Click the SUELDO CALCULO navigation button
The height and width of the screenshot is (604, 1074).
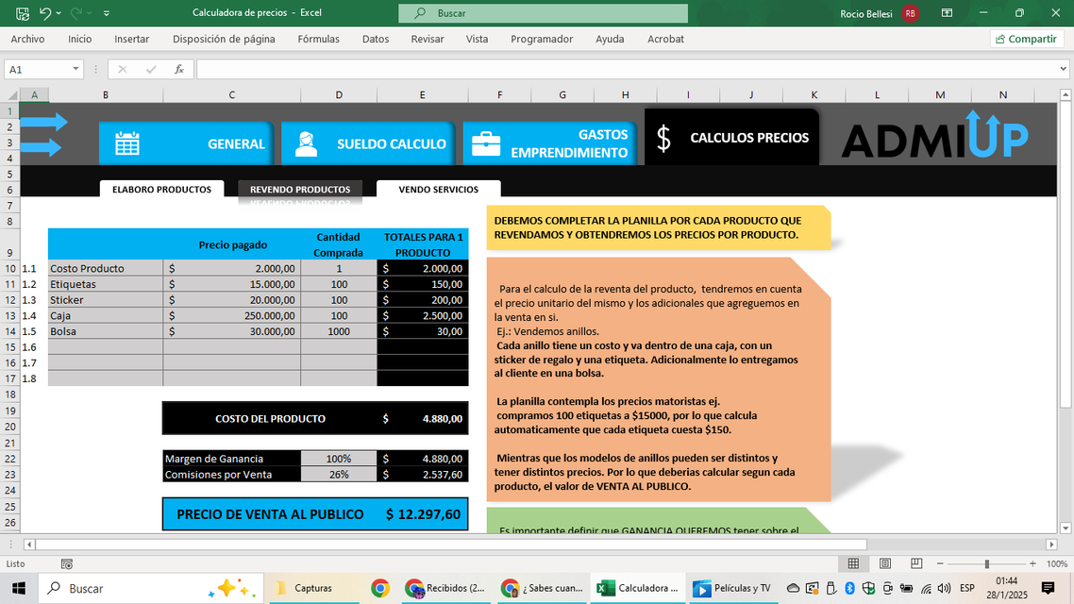click(x=368, y=143)
